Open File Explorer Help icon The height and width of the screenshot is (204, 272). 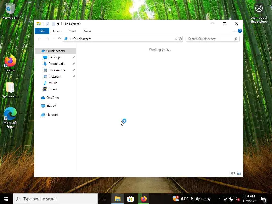[x=240, y=31]
